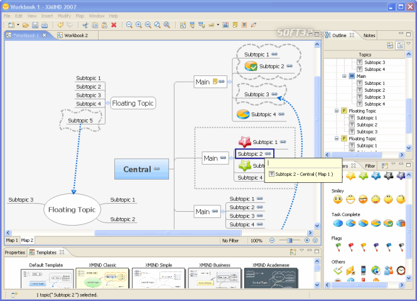Click the round minus zoom button by slider

coord(272,240)
